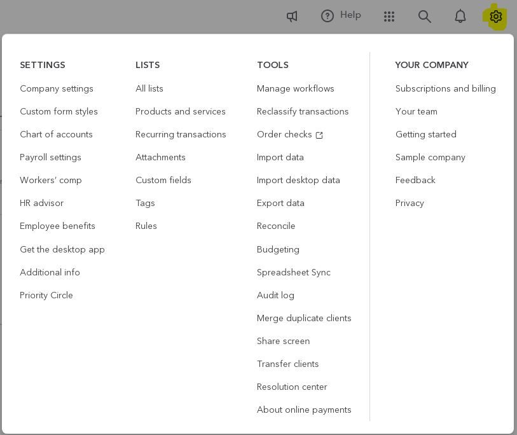Screen dimensions: 517x435
Task: Open Company settings
Action: [x=57, y=89]
